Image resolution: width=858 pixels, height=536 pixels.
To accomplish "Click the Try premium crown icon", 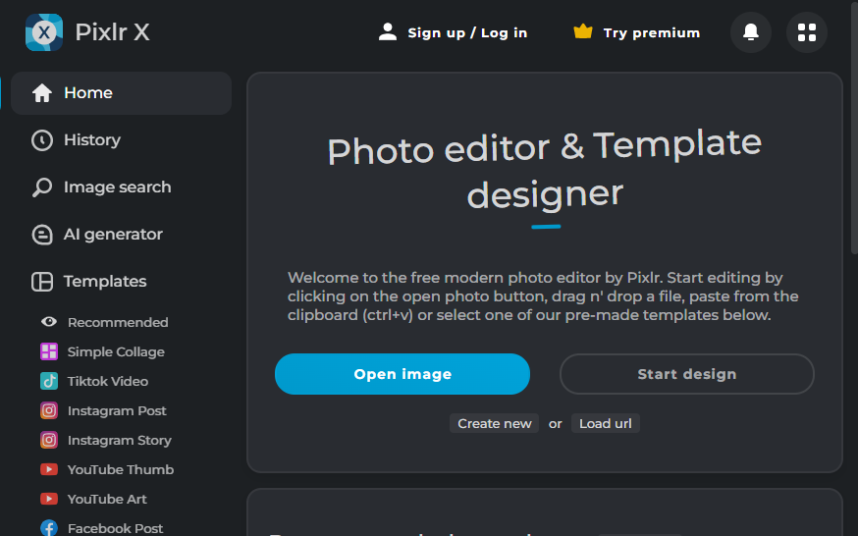I will coord(583,32).
